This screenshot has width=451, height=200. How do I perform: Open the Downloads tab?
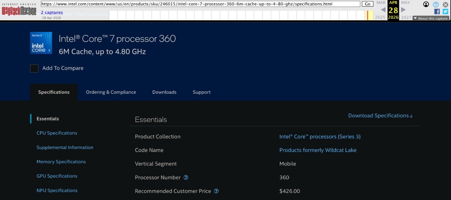point(164,92)
